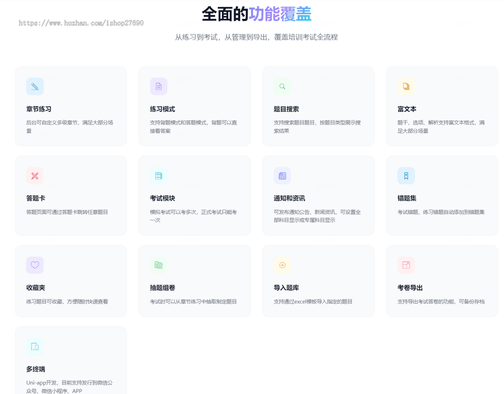Image resolution: width=504 pixels, height=394 pixels.
Task: Click the 全面的功能覆盖 heading
Action: click(x=256, y=14)
